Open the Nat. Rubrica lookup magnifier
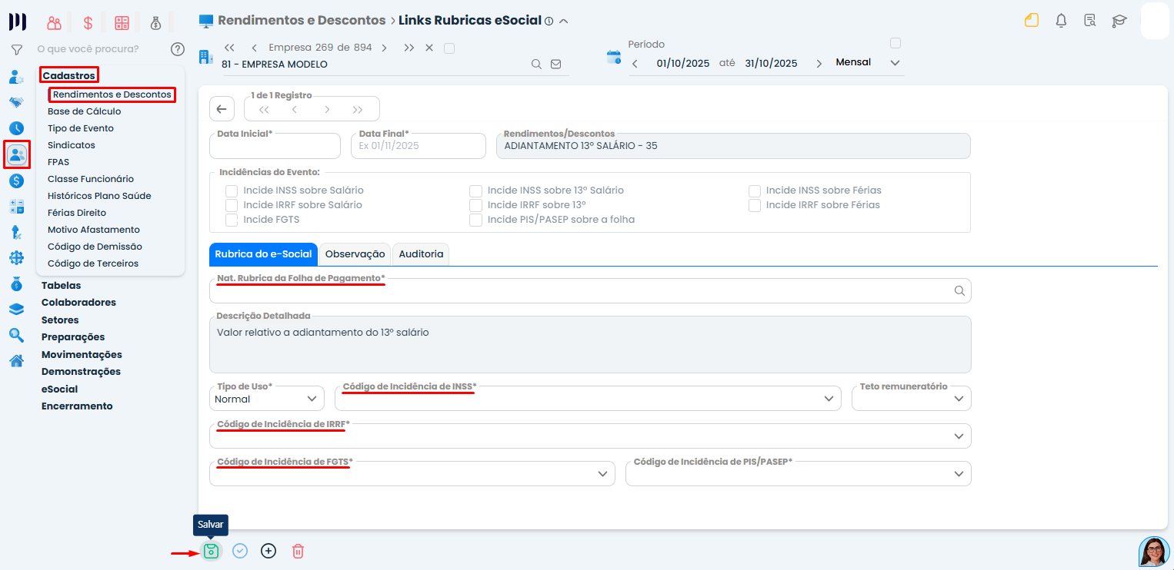 coord(959,291)
